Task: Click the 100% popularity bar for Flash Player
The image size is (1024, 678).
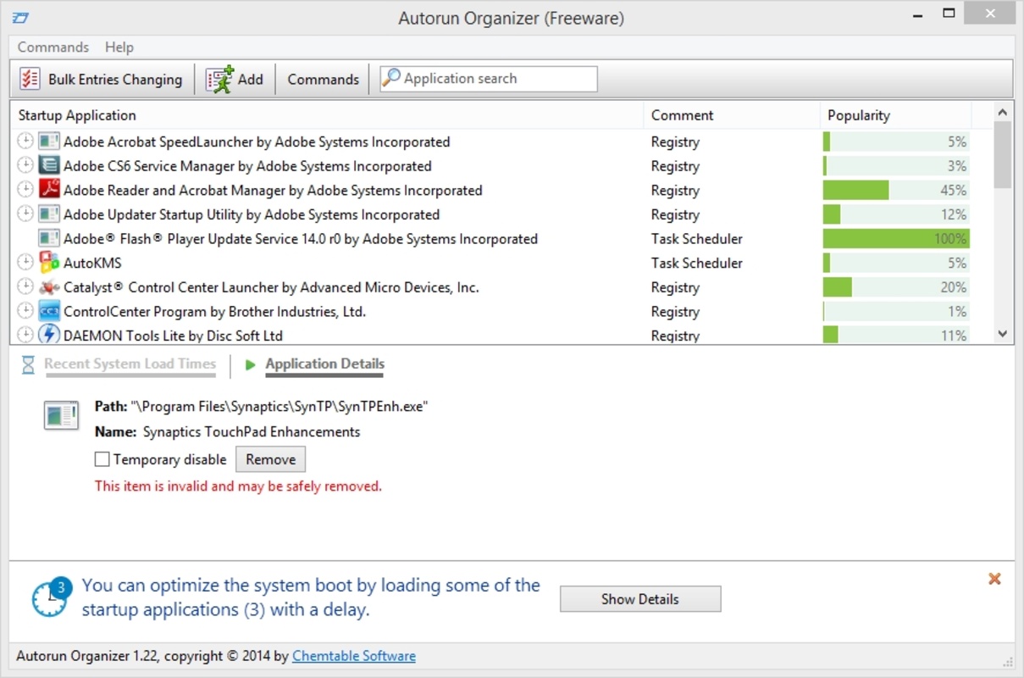Action: pos(896,239)
